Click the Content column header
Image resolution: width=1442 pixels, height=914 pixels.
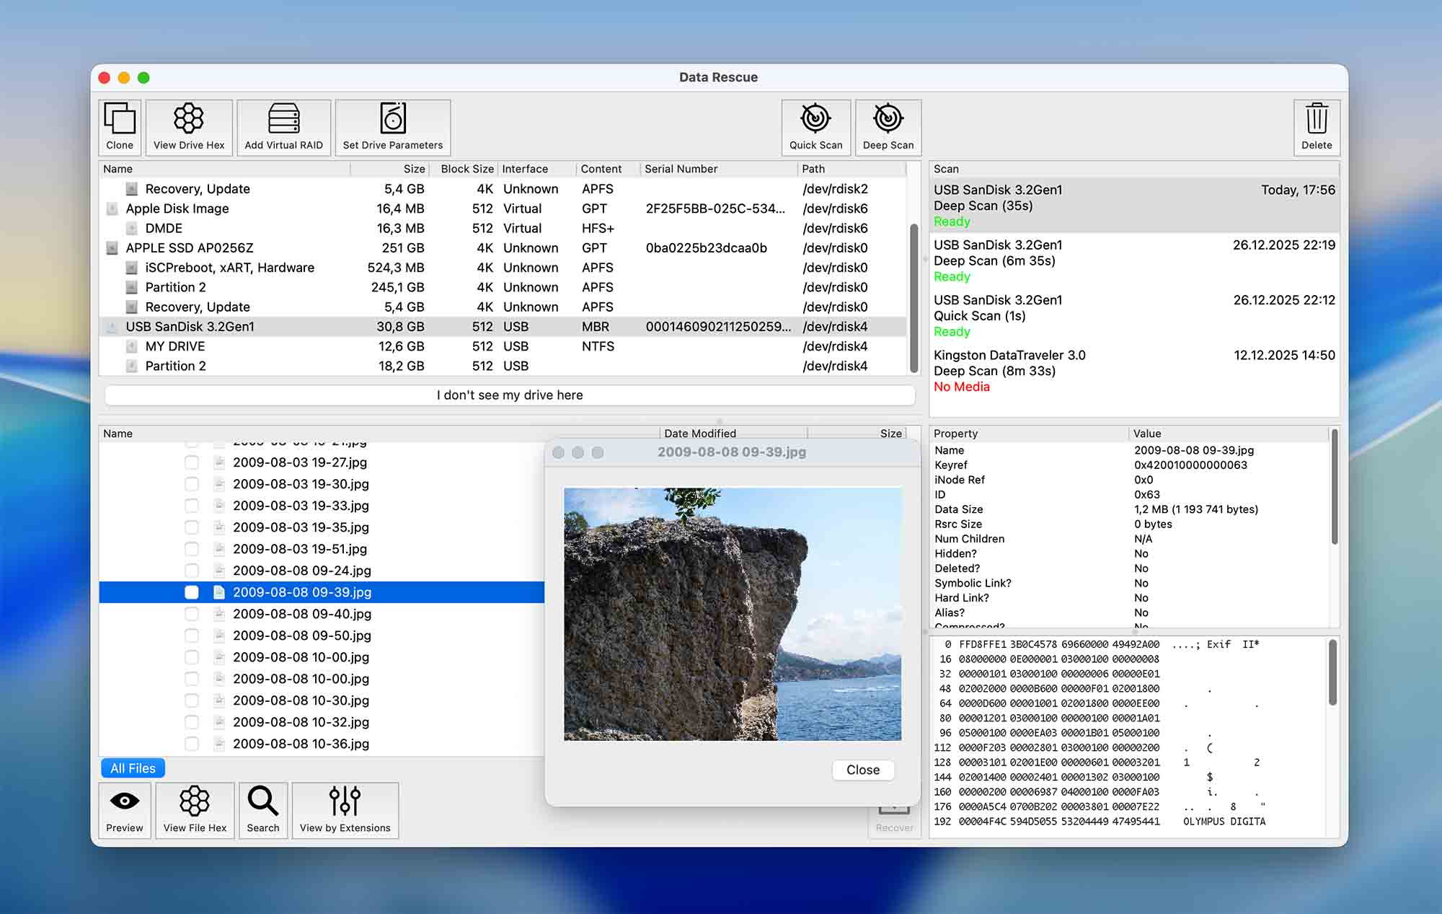(608, 169)
